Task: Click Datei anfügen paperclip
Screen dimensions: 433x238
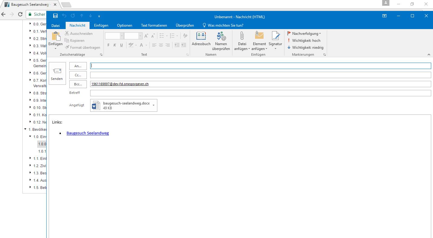Action: [x=242, y=41]
